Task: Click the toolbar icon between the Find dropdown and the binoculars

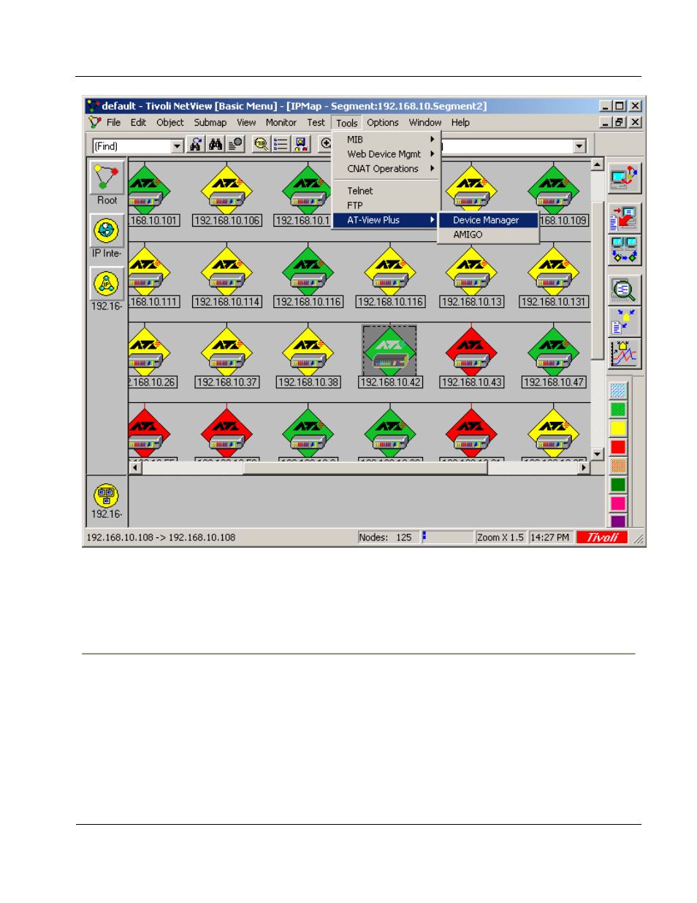Action: coord(196,145)
